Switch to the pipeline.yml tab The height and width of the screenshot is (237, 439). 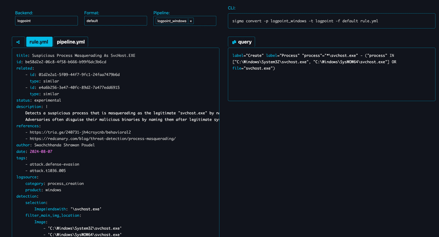click(x=71, y=42)
